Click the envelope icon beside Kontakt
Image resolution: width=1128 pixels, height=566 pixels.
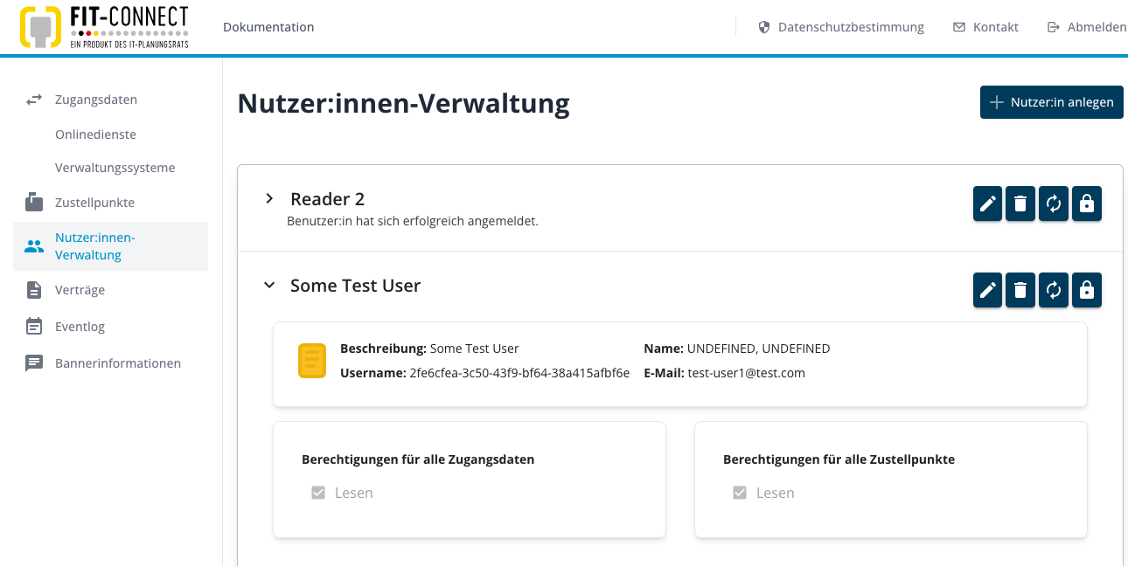point(959,27)
